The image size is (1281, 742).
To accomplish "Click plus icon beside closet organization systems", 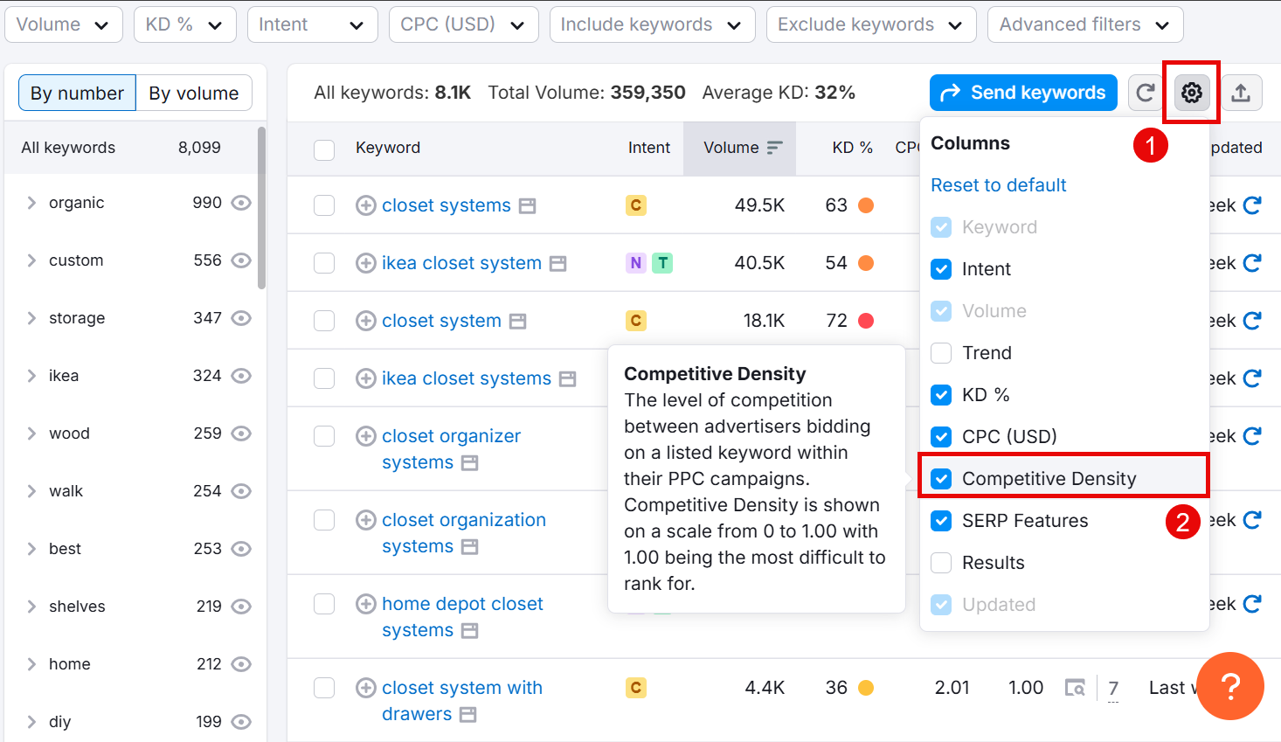I will click(366, 520).
